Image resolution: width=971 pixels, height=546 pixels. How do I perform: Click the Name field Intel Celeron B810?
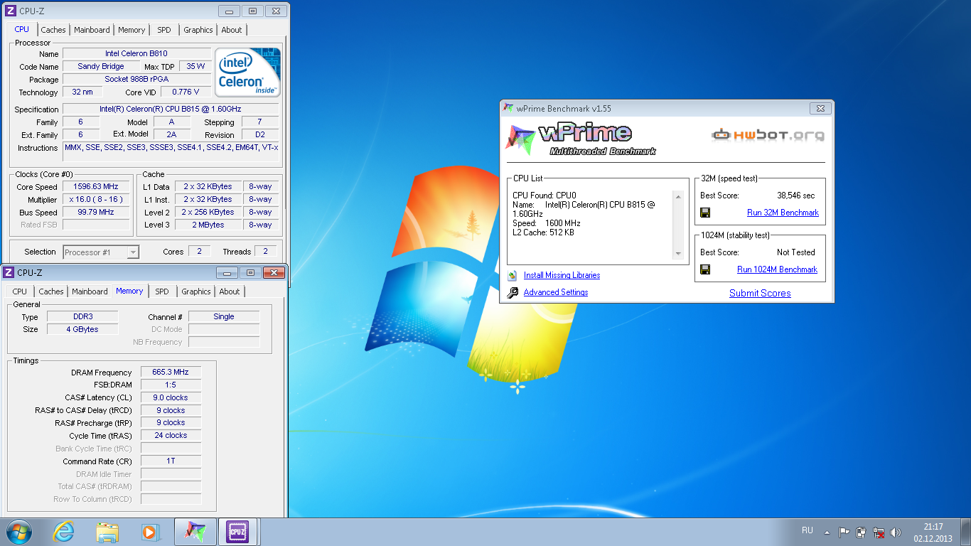[x=136, y=53]
